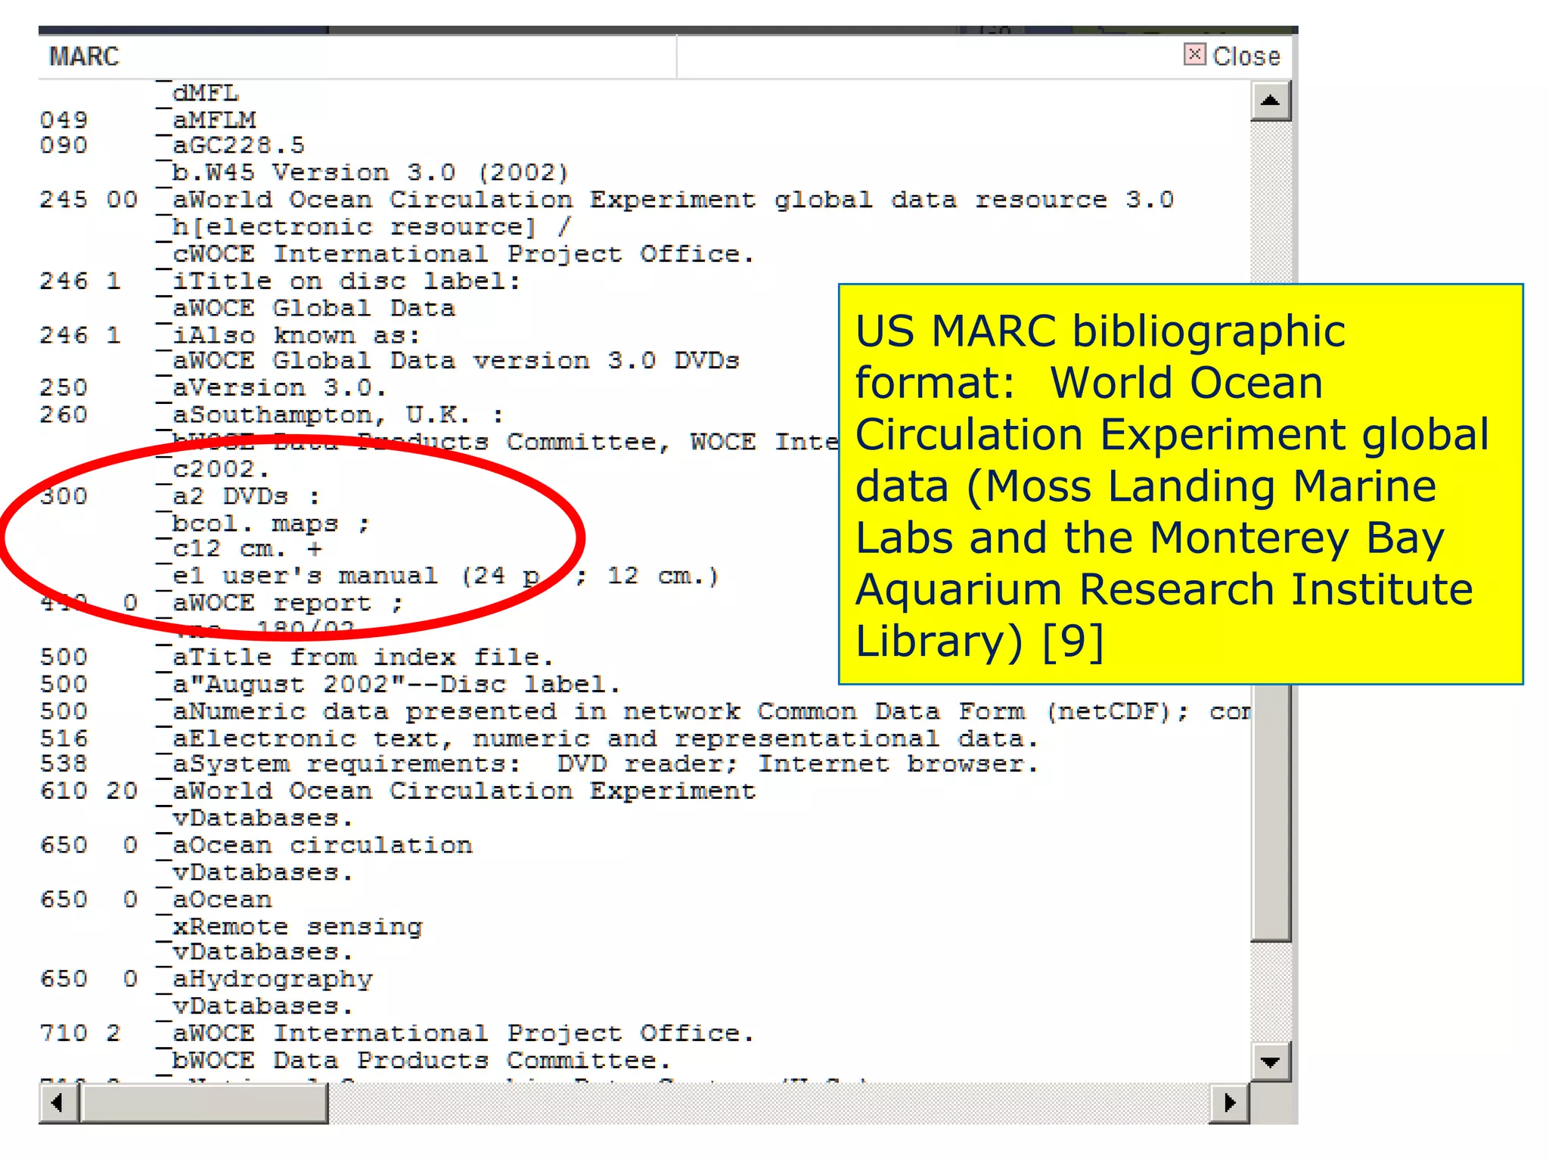Select the 650 'aHydrography' line

pyautogui.click(x=206, y=980)
